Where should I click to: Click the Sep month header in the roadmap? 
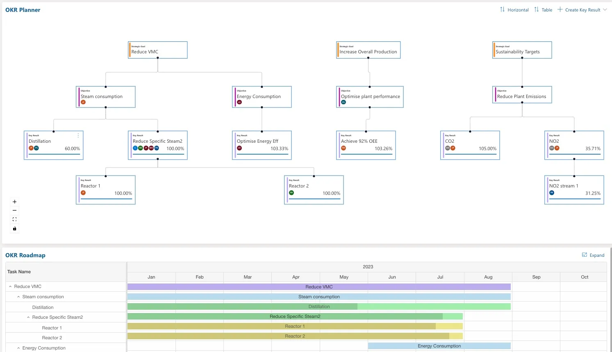[x=536, y=277]
